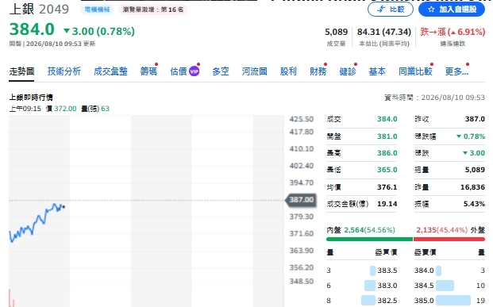The image size is (493, 307).
Task: Click the 最高 386.0 value
Action: 387,153
